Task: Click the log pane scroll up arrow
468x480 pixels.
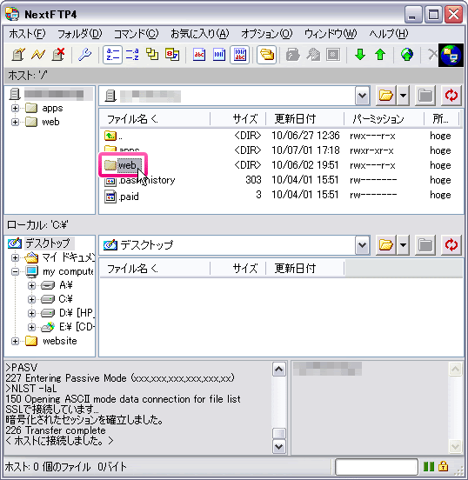Action: [x=278, y=370]
